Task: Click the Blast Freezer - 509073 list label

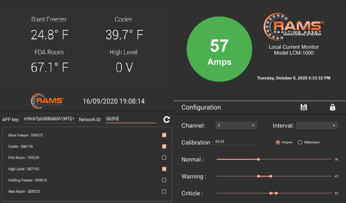Action: pyautogui.click(x=25, y=135)
